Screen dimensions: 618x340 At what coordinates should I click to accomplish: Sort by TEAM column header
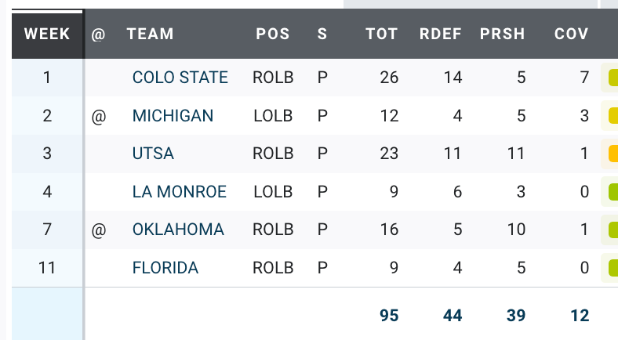point(150,34)
